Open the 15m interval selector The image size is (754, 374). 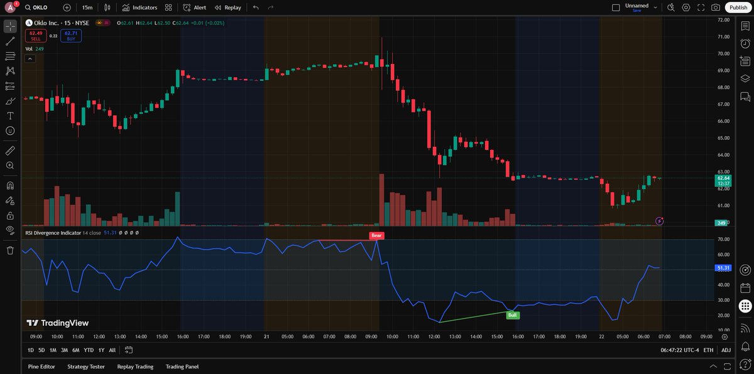point(87,8)
